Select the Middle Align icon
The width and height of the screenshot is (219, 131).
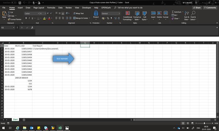coord(59,13)
